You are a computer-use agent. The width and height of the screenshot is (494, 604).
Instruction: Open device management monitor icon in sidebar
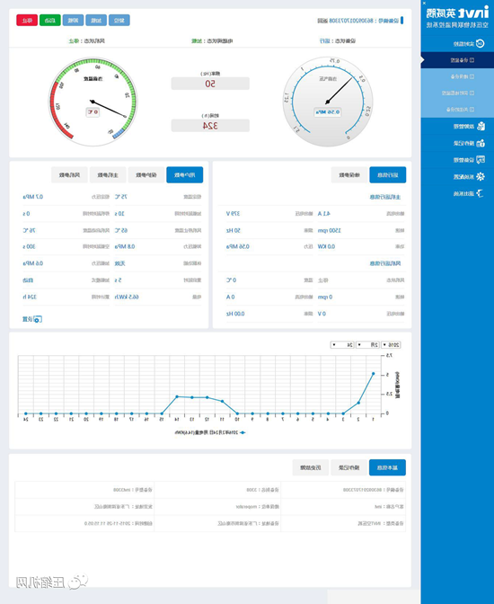(x=481, y=159)
